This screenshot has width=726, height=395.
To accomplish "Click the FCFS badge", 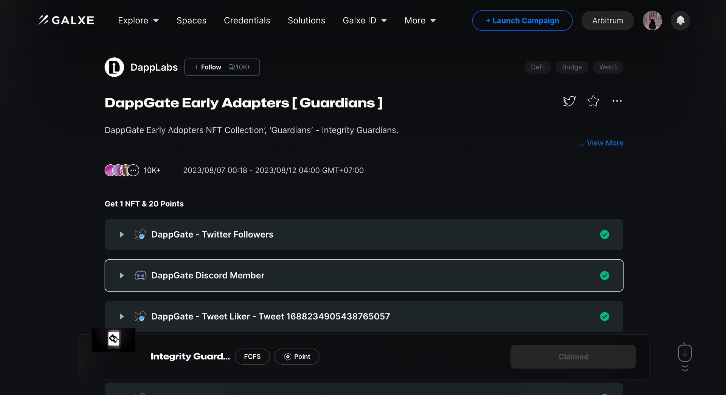I will 252,356.
